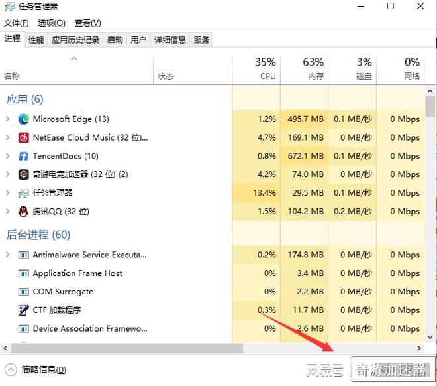Select the Microsoft Edge (13) row name
Viewport: 437px width, 386px height.
pos(71,119)
